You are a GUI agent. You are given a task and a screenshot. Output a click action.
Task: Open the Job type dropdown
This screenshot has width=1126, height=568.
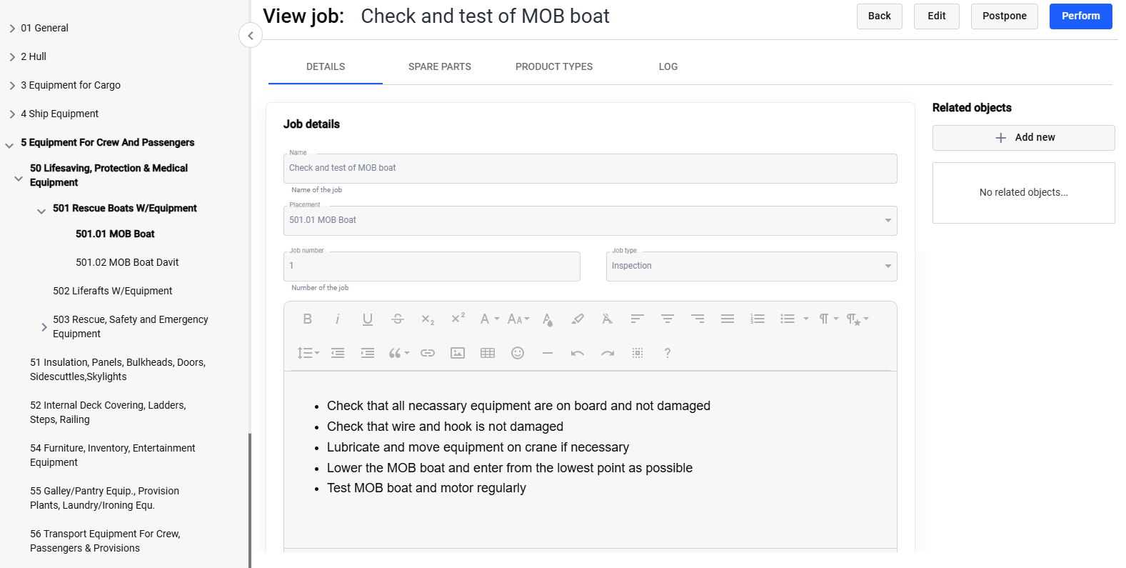[x=888, y=266]
